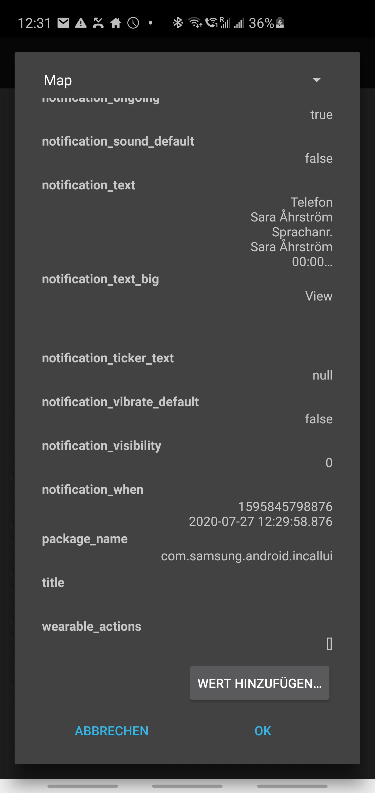Tap the warning triangle status icon

(80, 22)
